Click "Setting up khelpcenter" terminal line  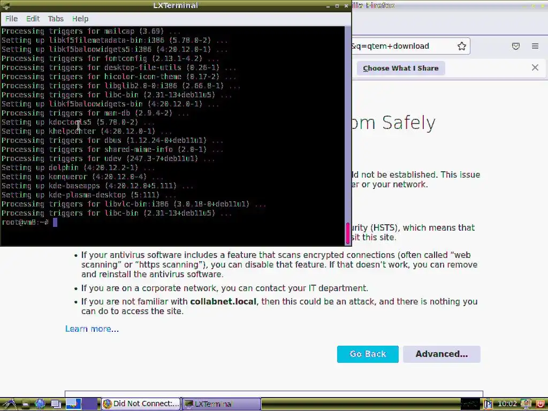86,132
